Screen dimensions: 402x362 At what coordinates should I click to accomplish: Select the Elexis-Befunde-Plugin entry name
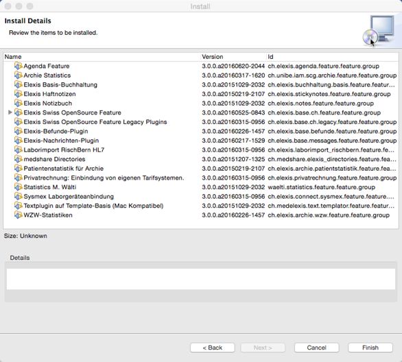point(56,131)
